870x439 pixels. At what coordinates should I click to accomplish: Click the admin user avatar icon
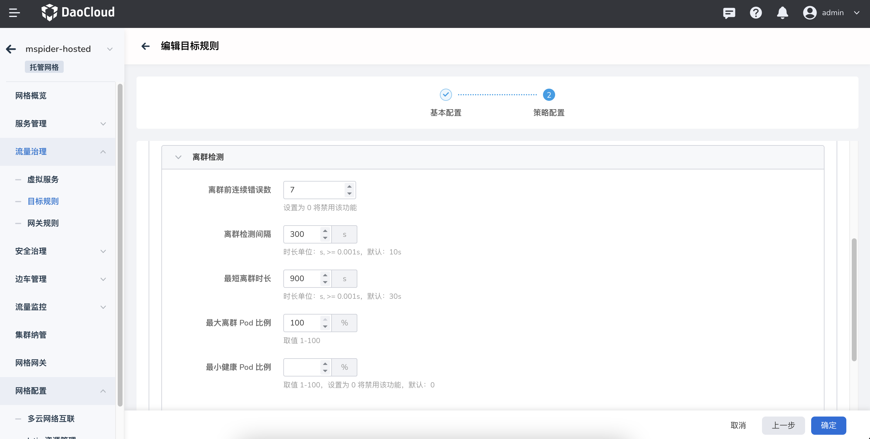pyautogui.click(x=810, y=13)
